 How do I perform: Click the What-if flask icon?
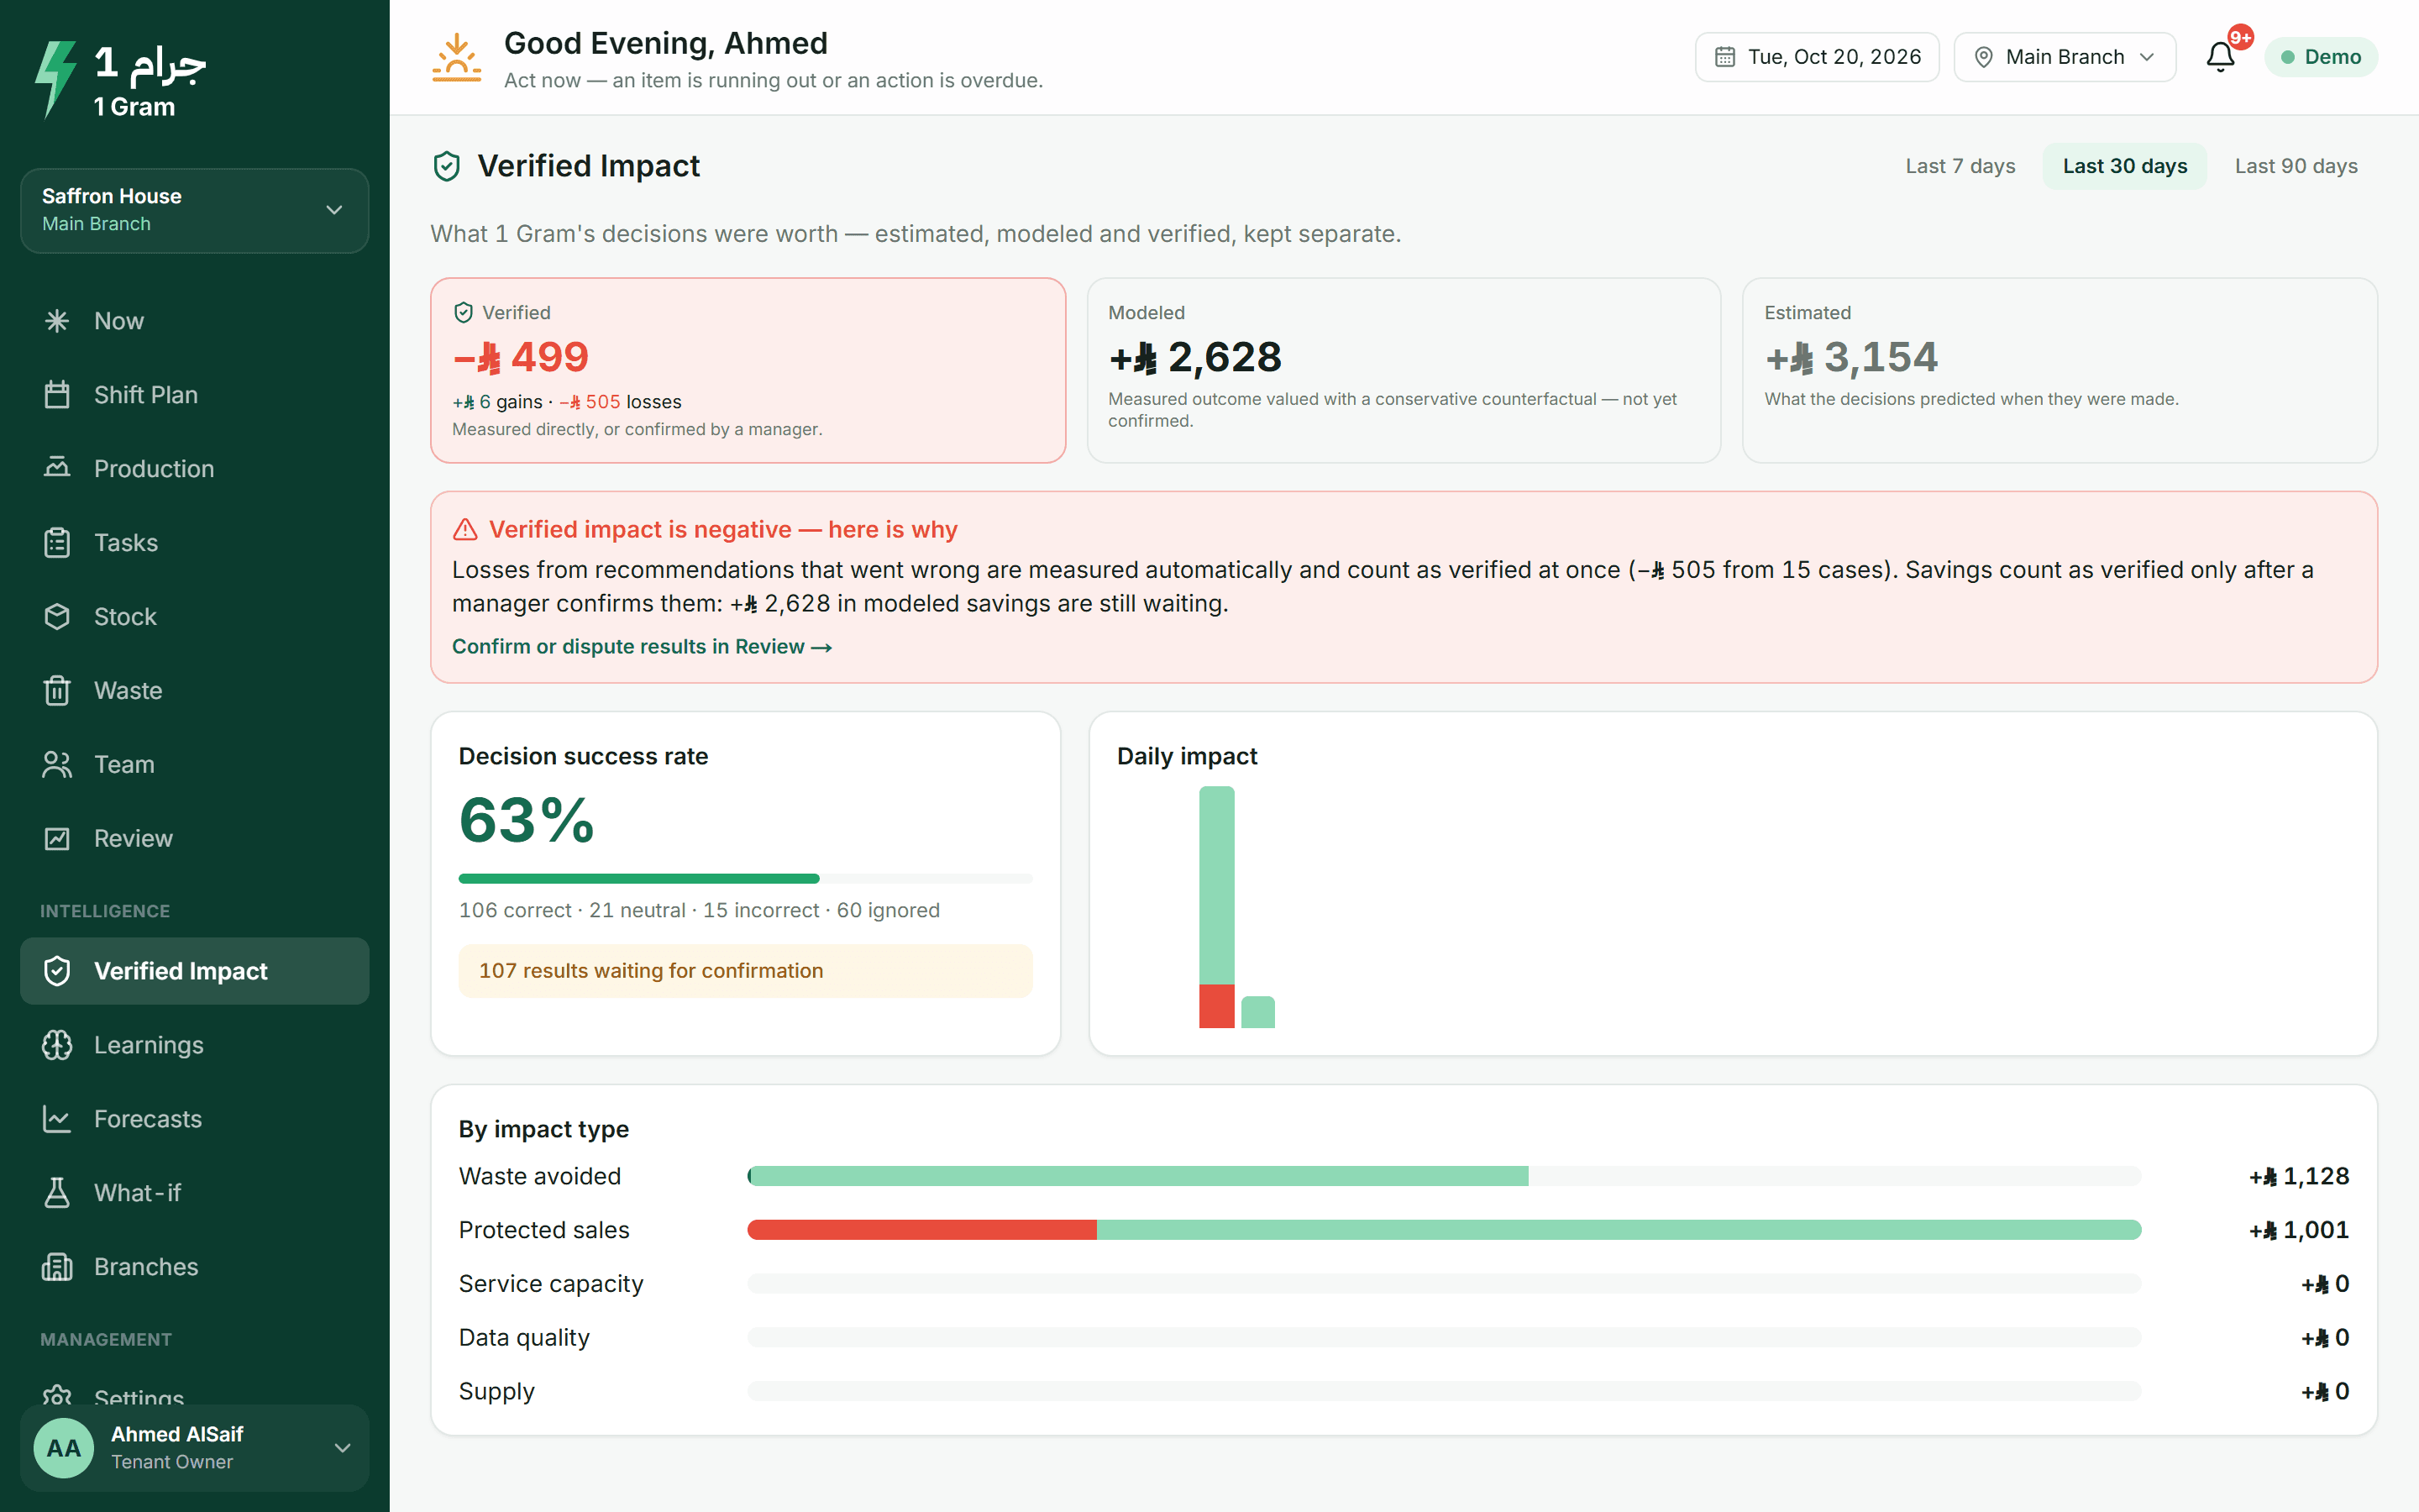(x=57, y=1193)
